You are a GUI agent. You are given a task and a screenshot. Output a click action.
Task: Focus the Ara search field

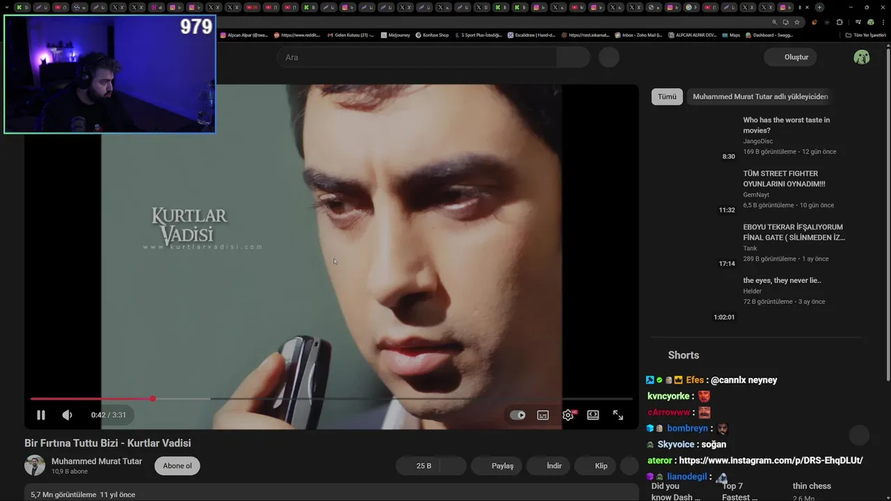[x=416, y=57]
